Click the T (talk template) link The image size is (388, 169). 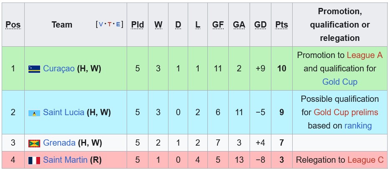pos(109,25)
